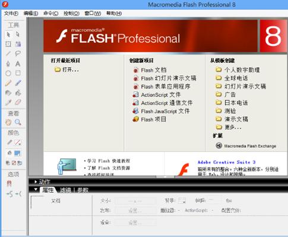Collapse the 属性 panel triangle

36,190
